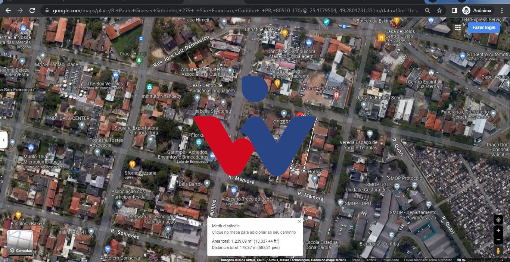The height and width of the screenshot is (262, 510).
Task: Click the MAAR Contabilidade pin
Action: click(x=43, y=56)
